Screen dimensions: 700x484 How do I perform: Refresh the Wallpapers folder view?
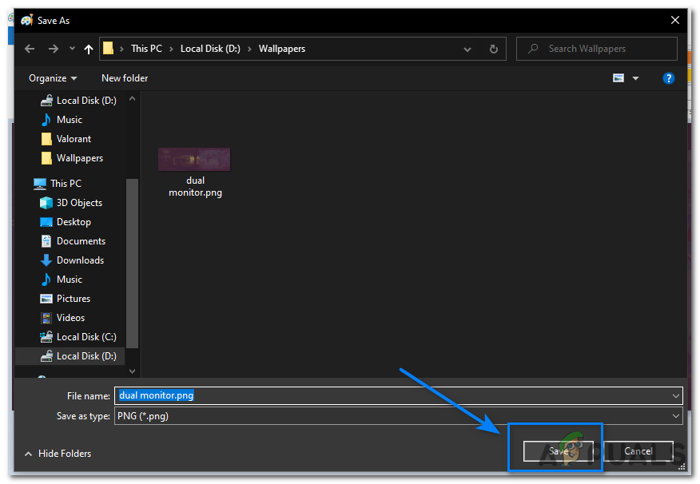click(x=493, y=49)
